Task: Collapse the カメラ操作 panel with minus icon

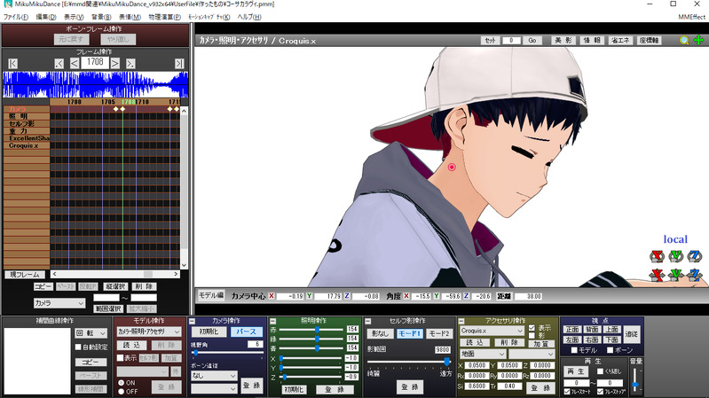Action: click(193, 321)
